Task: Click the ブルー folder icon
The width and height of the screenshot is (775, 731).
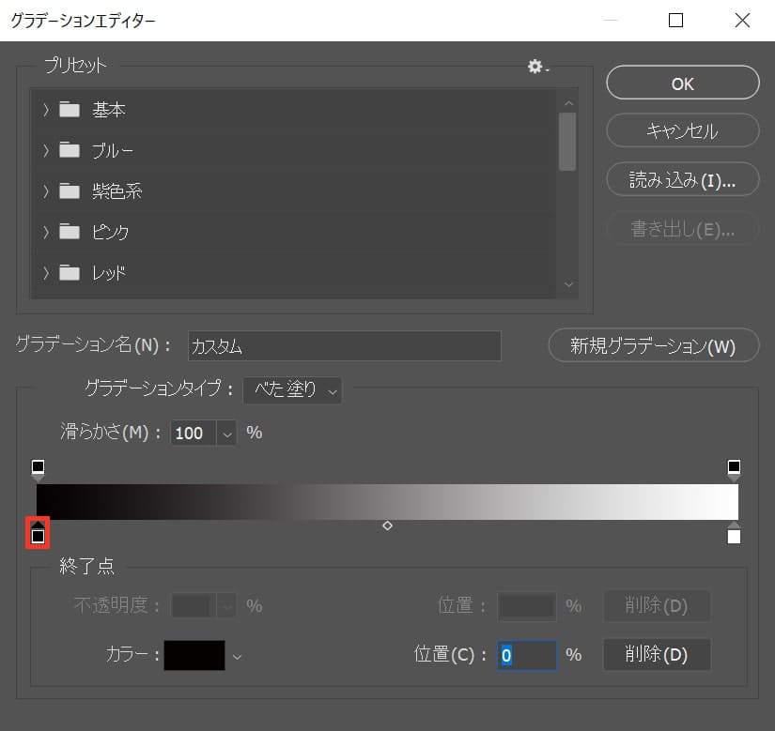Action: (70, 150)
